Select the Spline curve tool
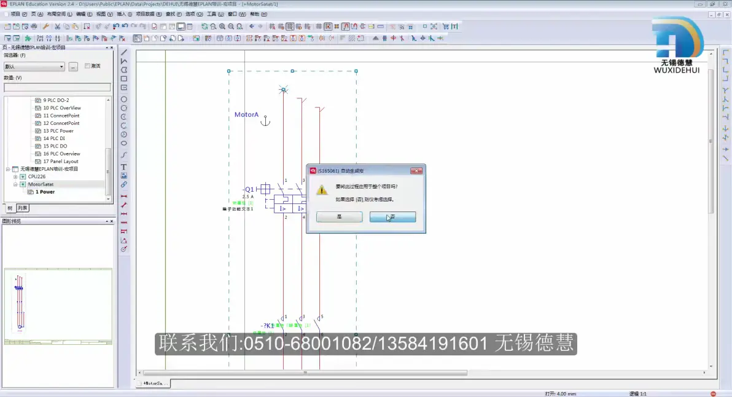 [x=124, y=155]
